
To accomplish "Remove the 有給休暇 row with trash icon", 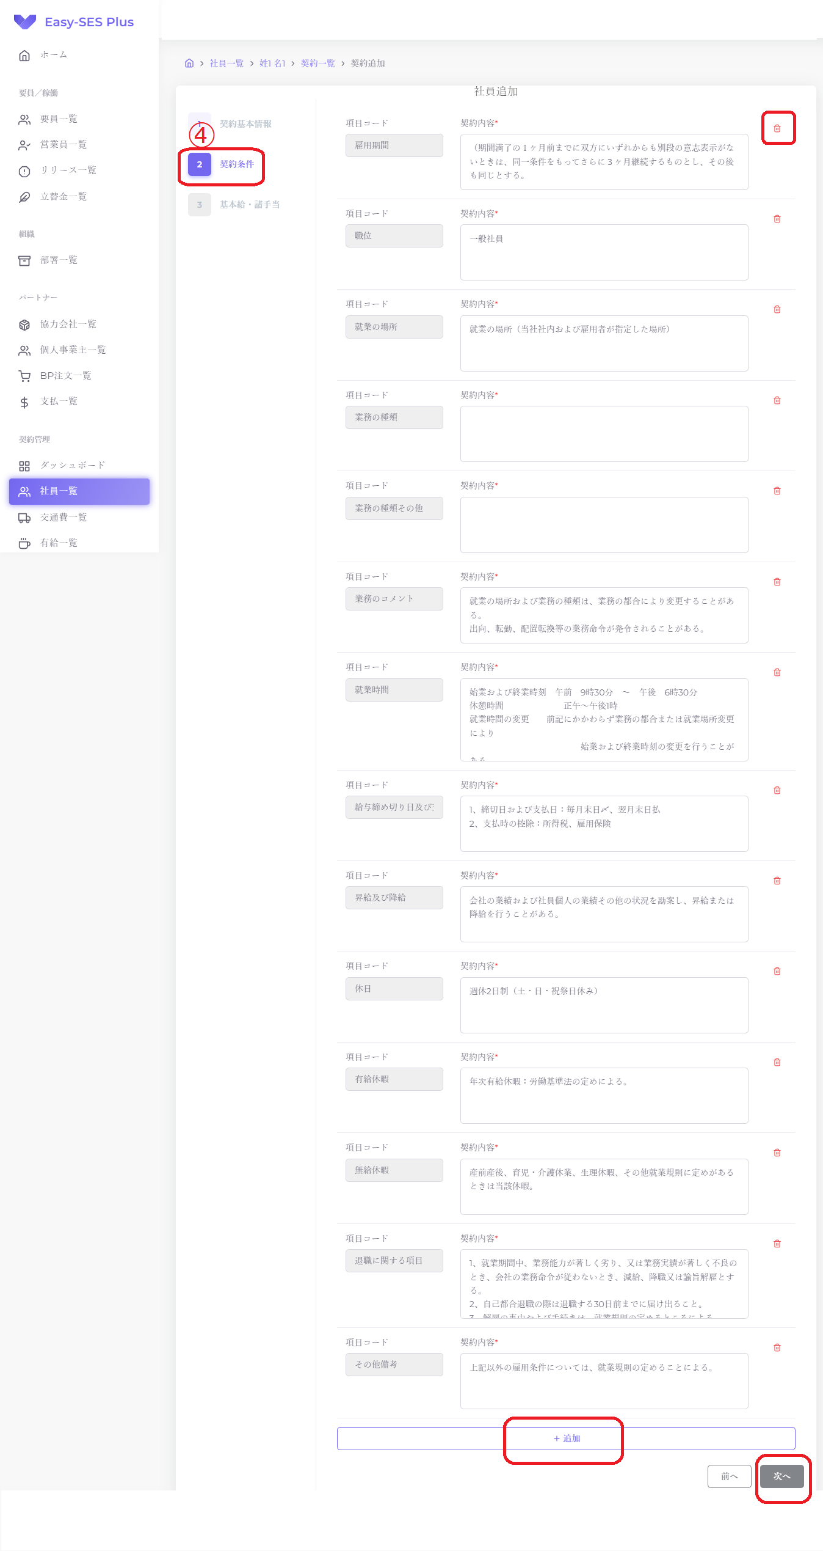I will [x=777, y=1062].
